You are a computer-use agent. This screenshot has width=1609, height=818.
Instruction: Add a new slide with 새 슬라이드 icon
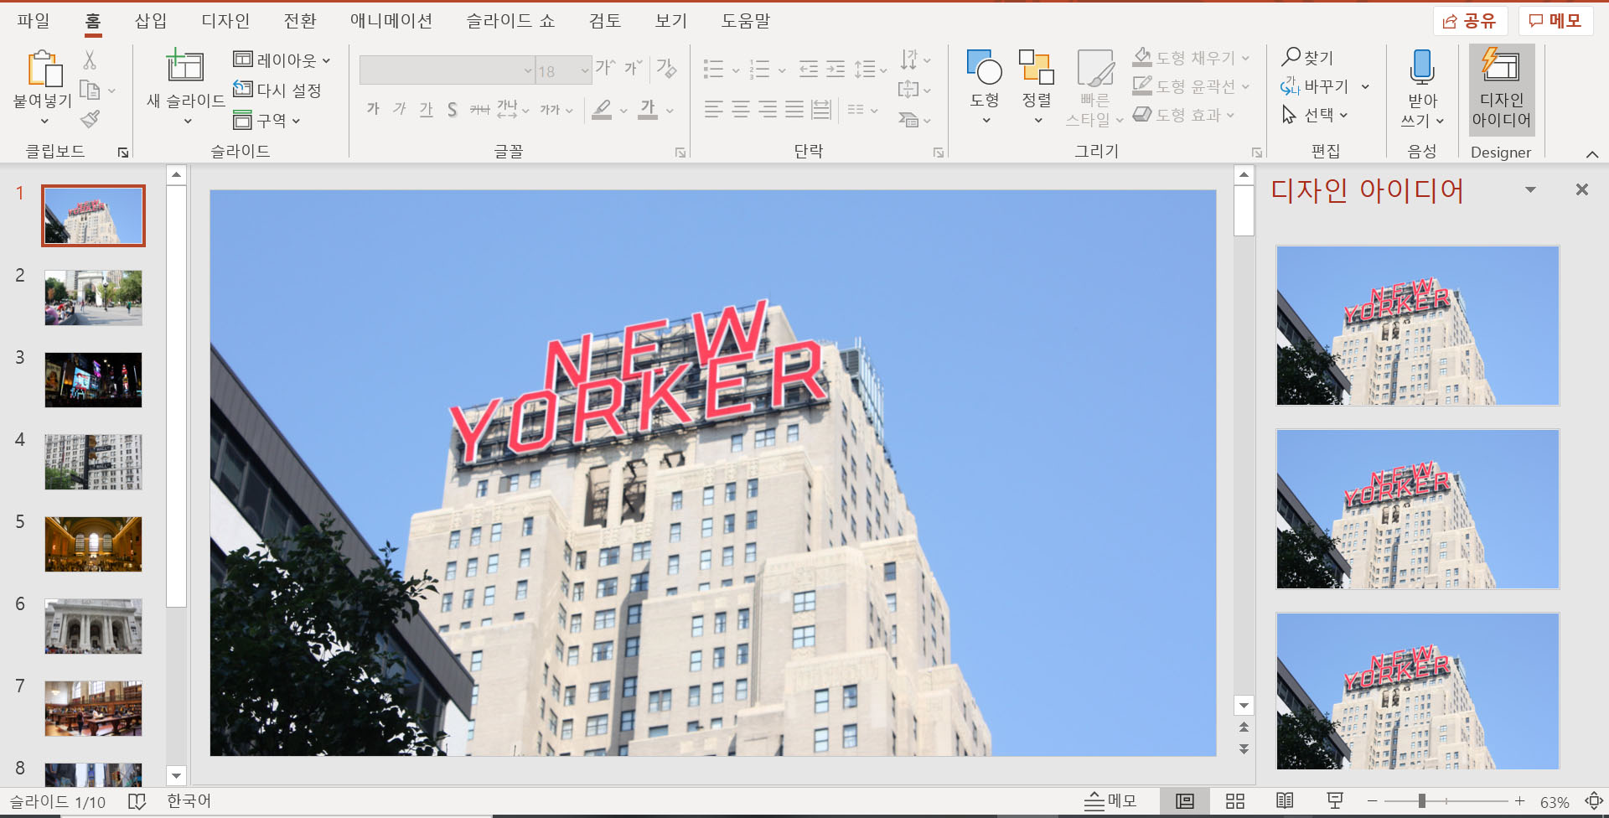185,67
